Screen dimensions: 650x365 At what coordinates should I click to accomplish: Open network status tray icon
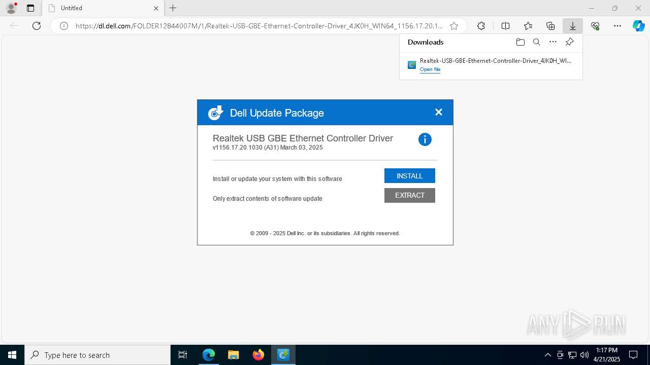click(x=572, y=355)
